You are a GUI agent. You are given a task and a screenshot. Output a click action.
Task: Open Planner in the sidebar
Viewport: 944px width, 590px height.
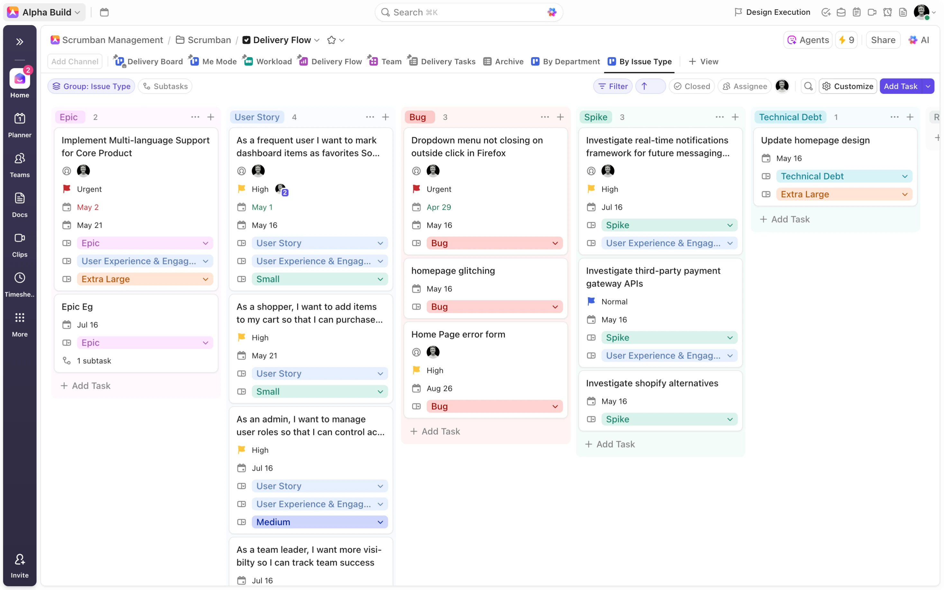(20, 125)
